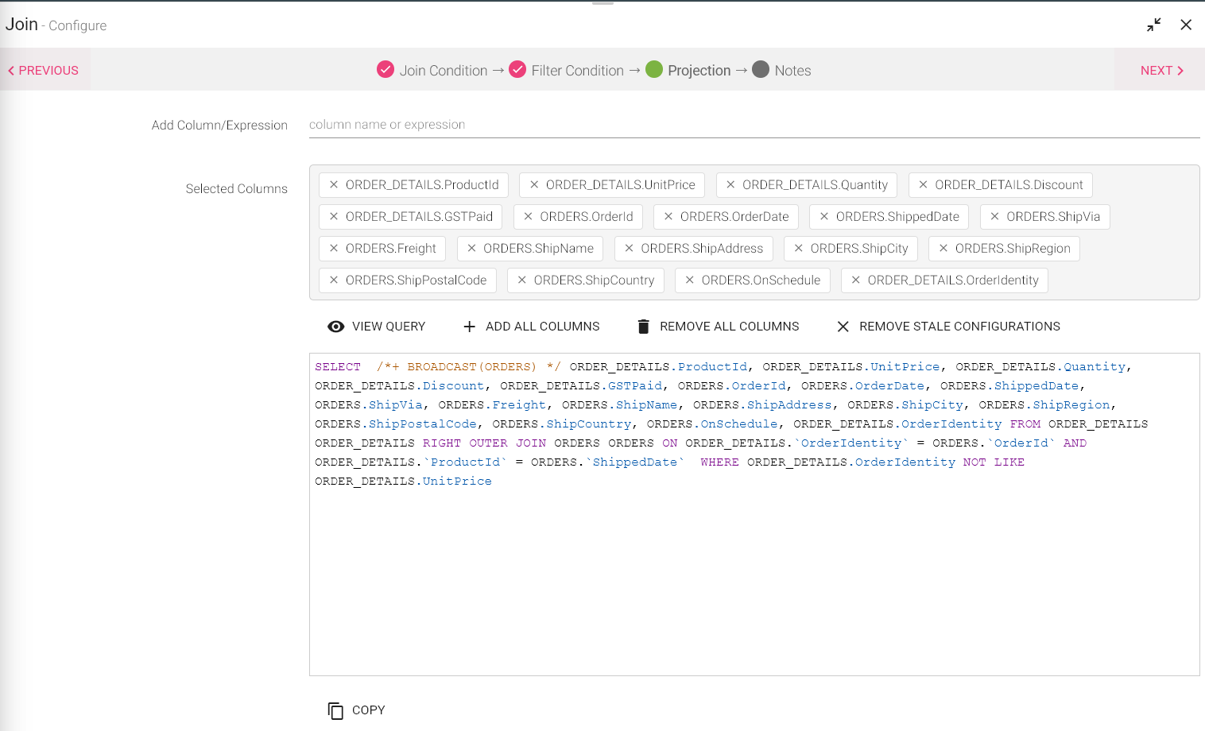Close the Join Configure dialog

pyautogui.click(x=1186, y=25)
